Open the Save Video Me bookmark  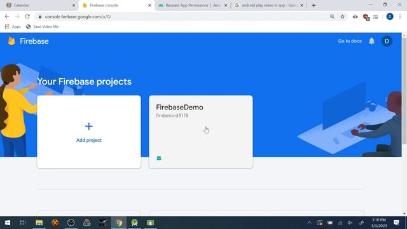42,27
